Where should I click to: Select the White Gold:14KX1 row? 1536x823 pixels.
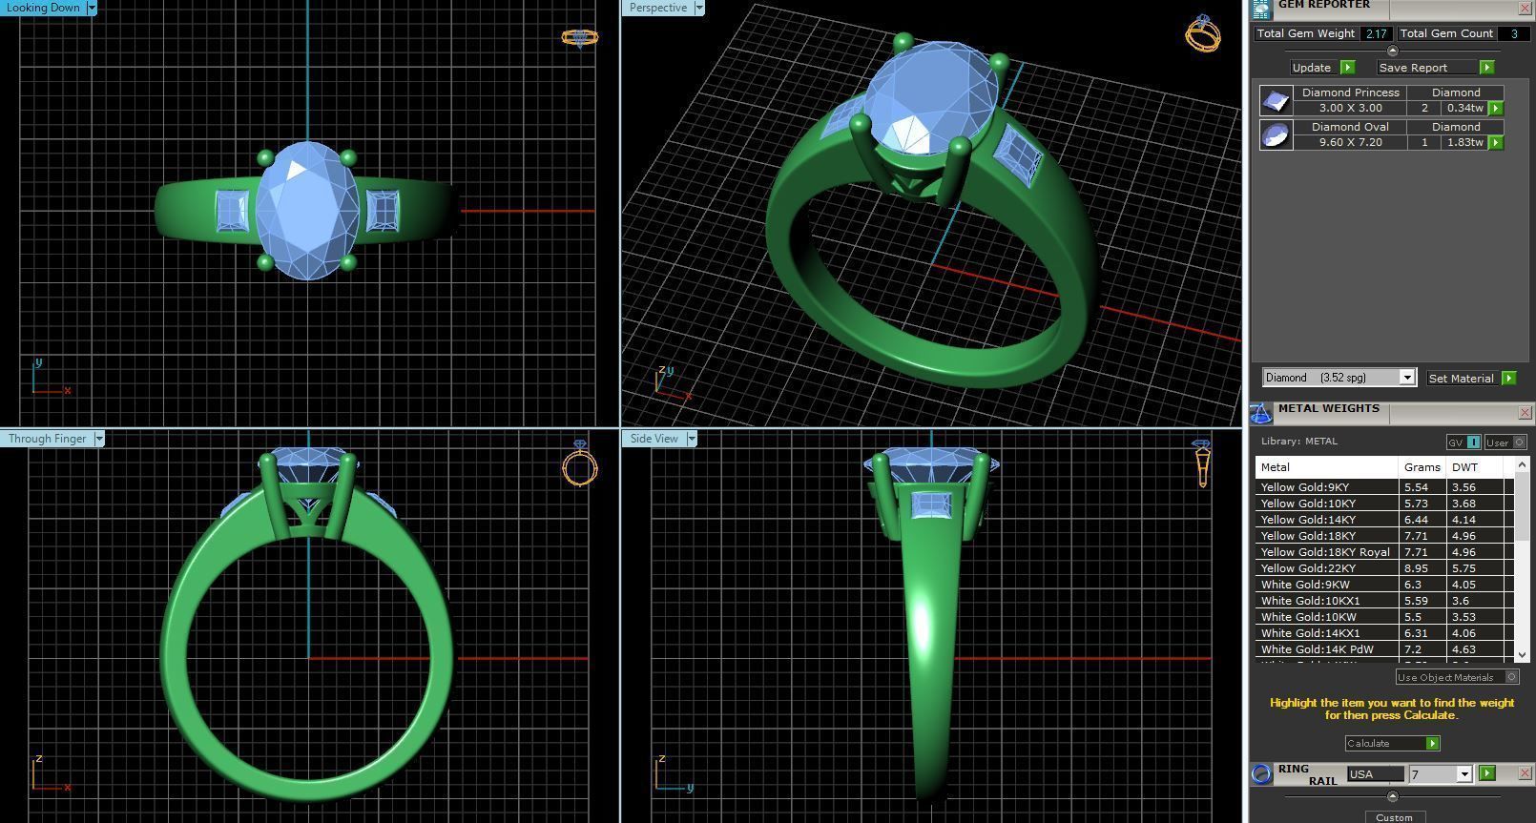pyautogui.click(x=1384, y=633)
